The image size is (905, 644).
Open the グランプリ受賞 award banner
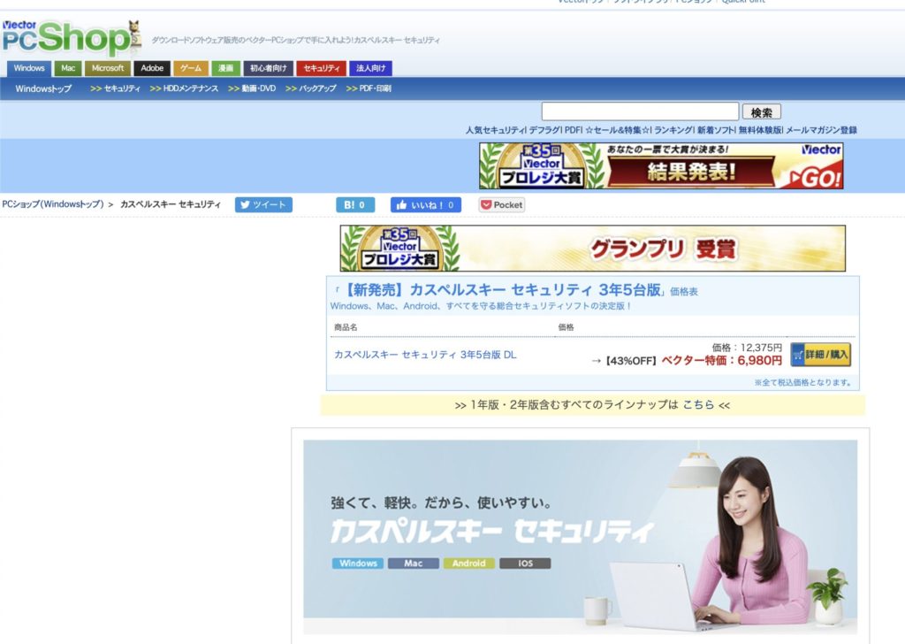pyautogui.click(x=592, y=248)
